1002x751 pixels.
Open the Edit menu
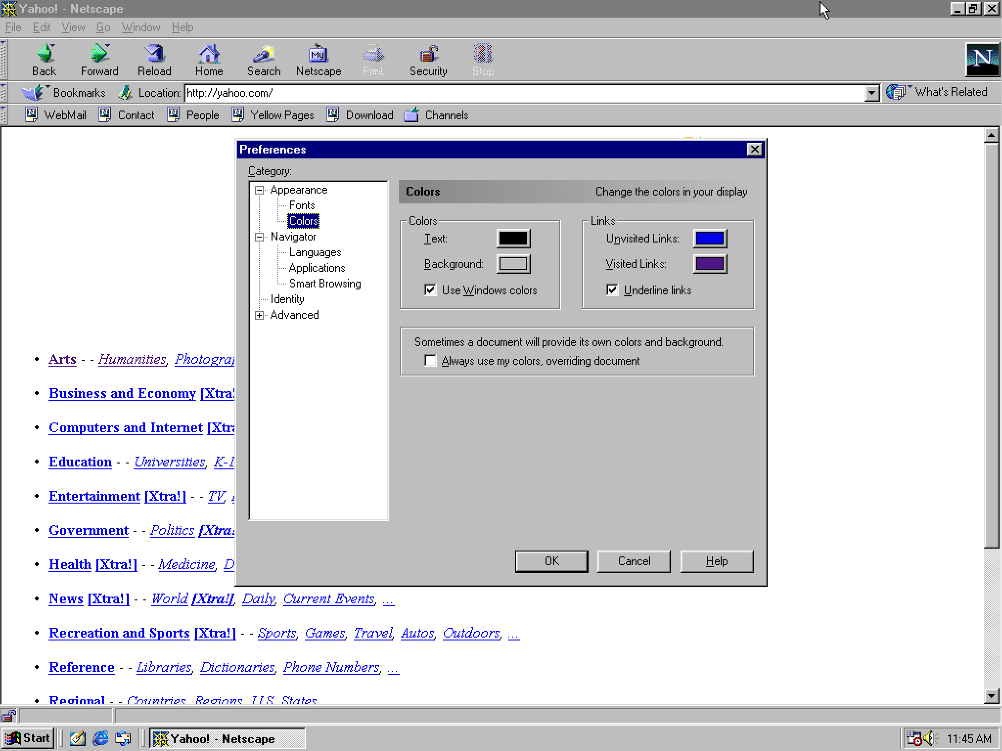coord(42,27)
